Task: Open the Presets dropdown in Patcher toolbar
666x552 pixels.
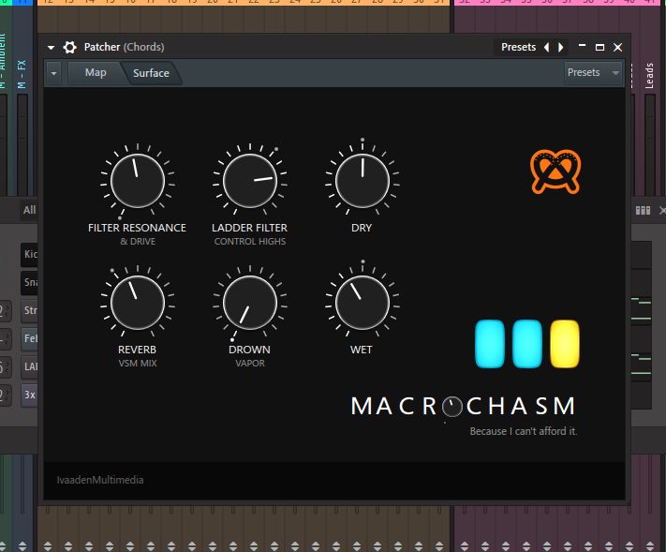Action: click(593, 73)
